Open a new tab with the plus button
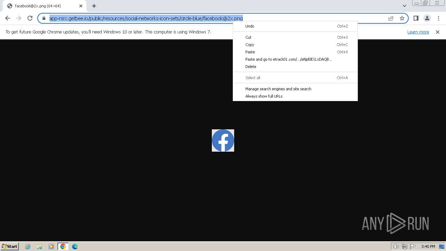 94,6
